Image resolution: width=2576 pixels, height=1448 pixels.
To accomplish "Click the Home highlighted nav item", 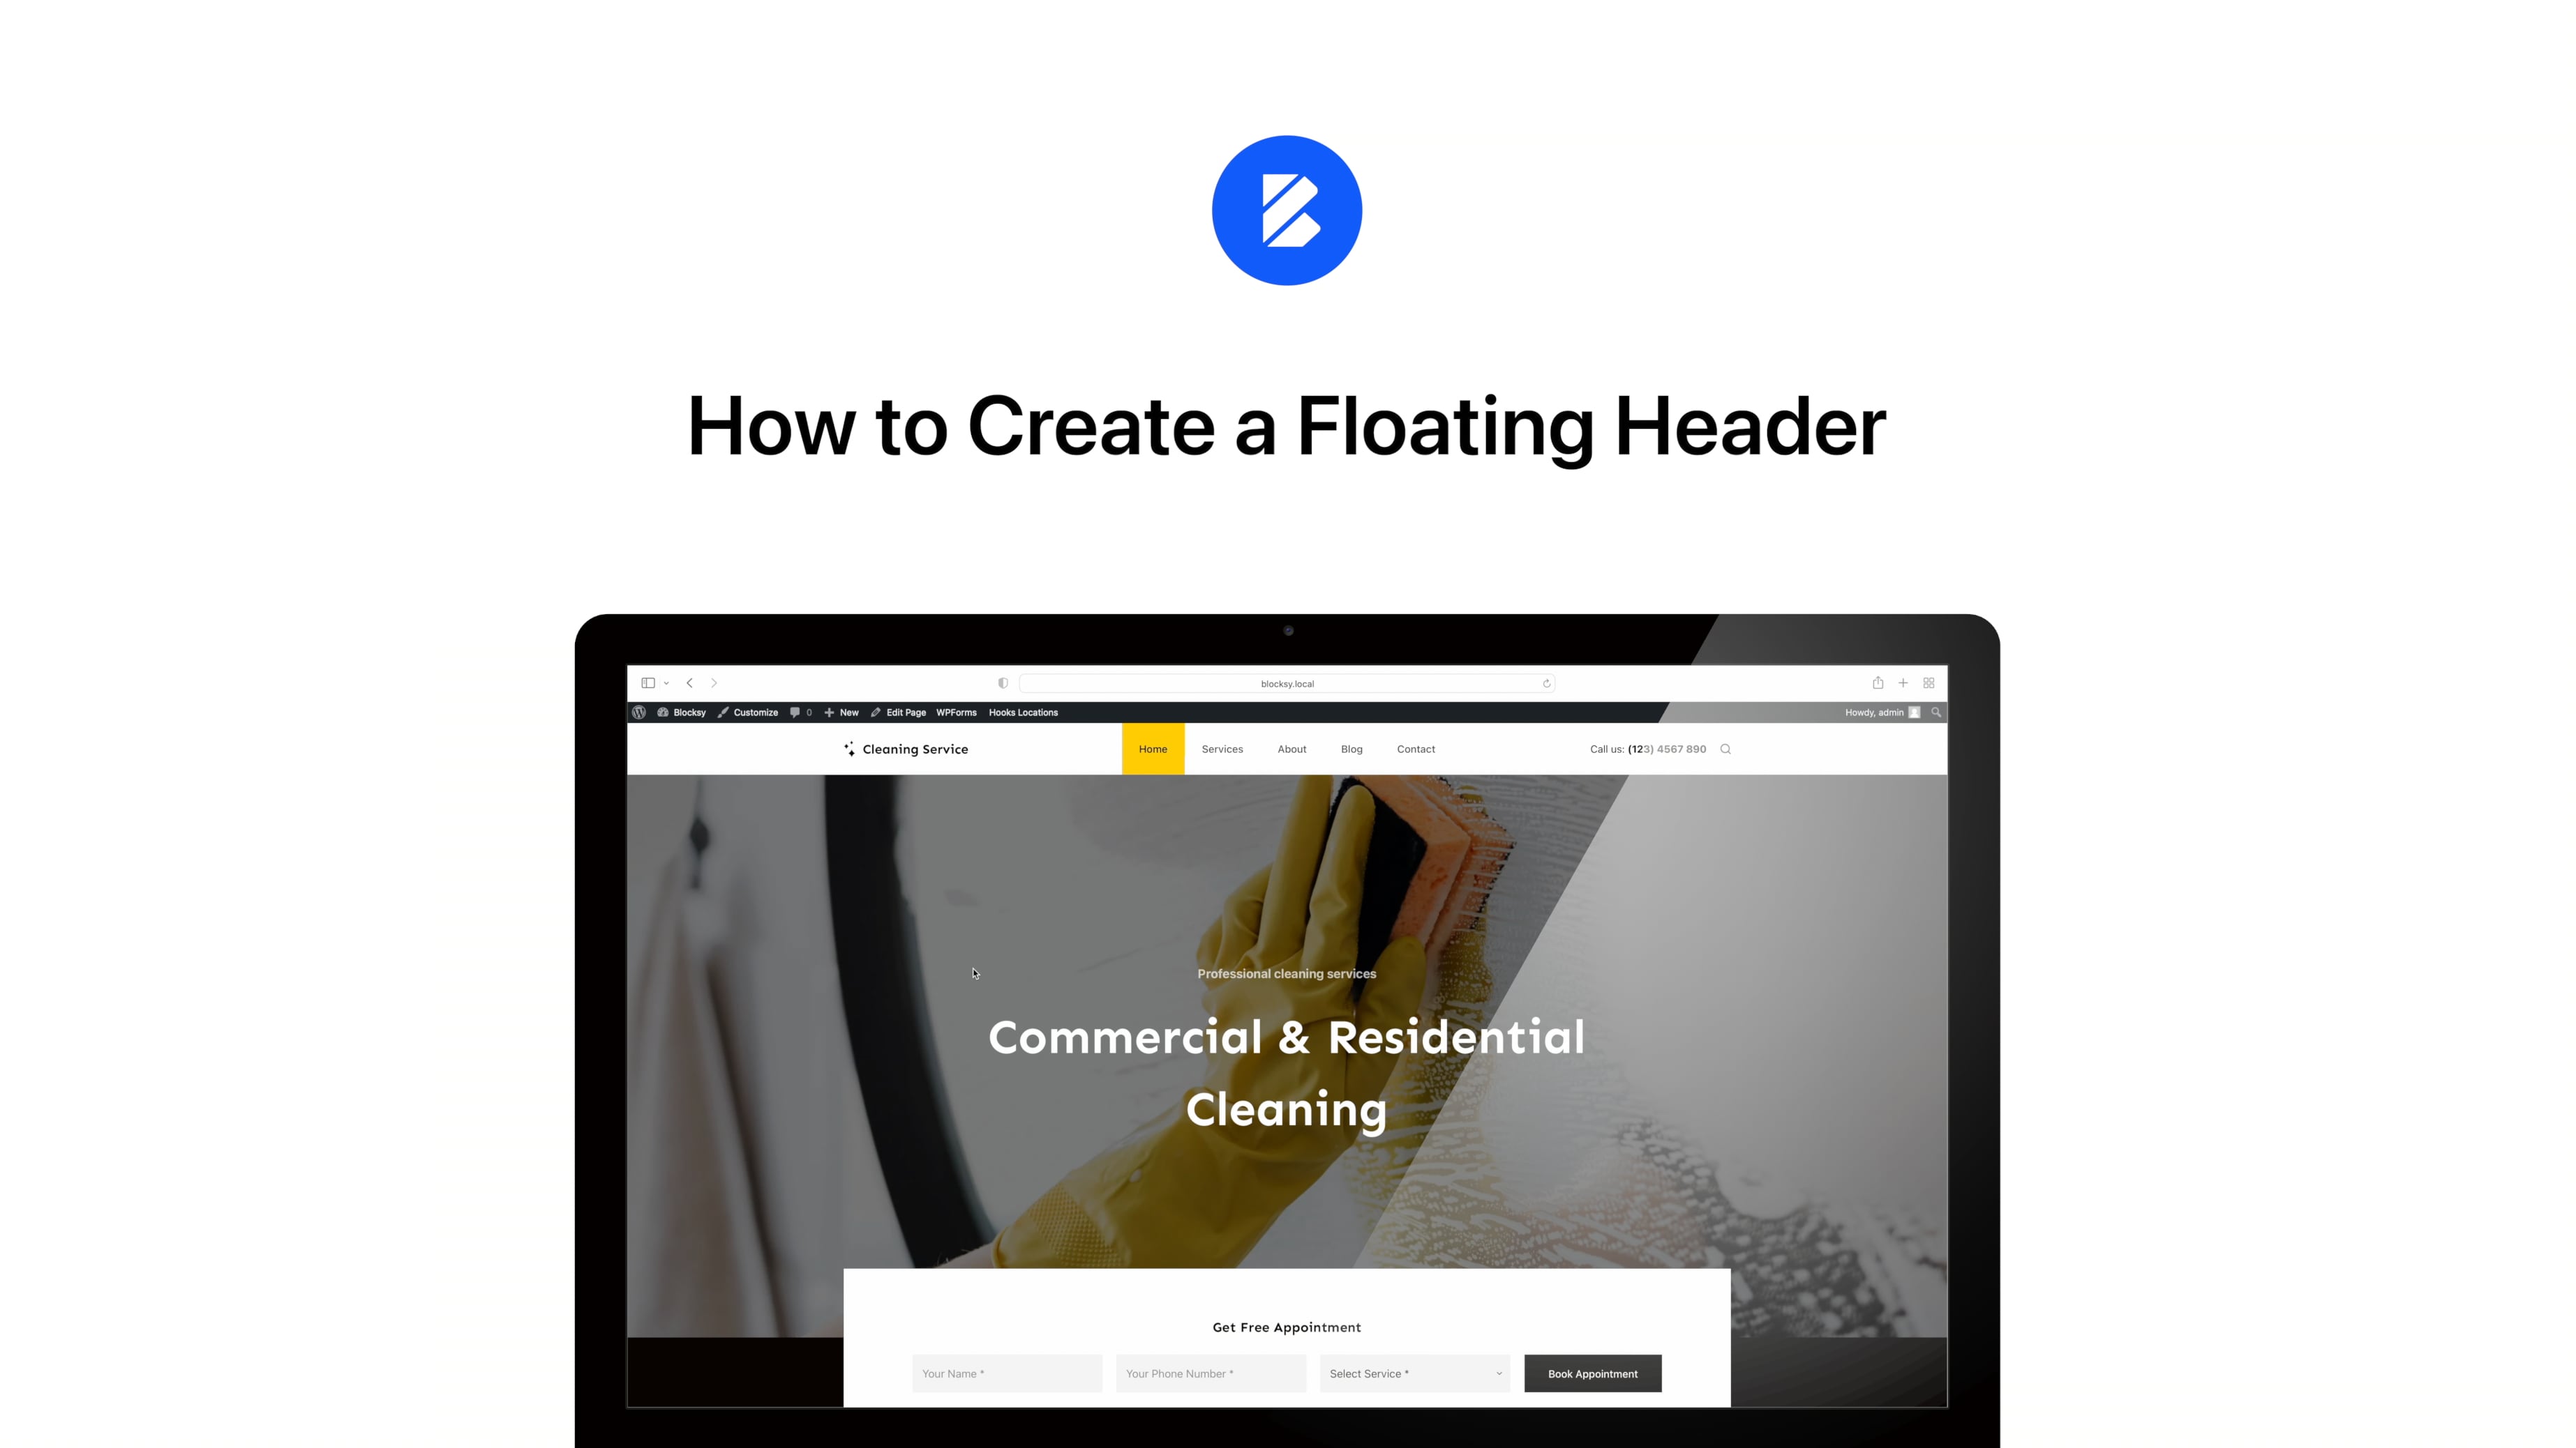I will click(1153, 748).
